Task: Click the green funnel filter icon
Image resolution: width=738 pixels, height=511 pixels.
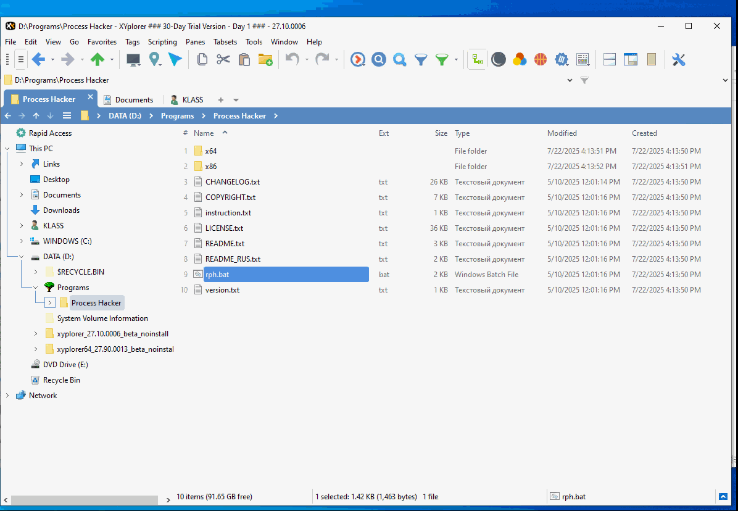Action: tap(442, 60)
